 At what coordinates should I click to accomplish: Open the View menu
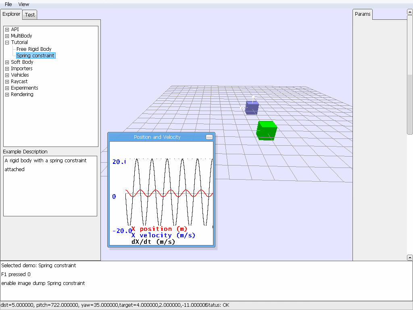23,4
